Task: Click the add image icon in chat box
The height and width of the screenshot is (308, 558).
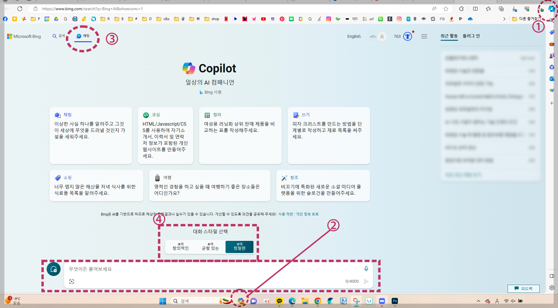Action: (x=72, y=282)
